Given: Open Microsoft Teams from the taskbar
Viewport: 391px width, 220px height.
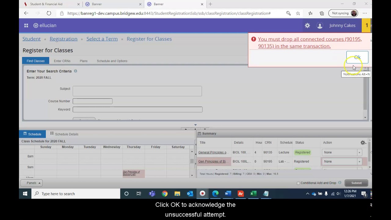Looking at the screenshot, I should [x=152, y=194].
